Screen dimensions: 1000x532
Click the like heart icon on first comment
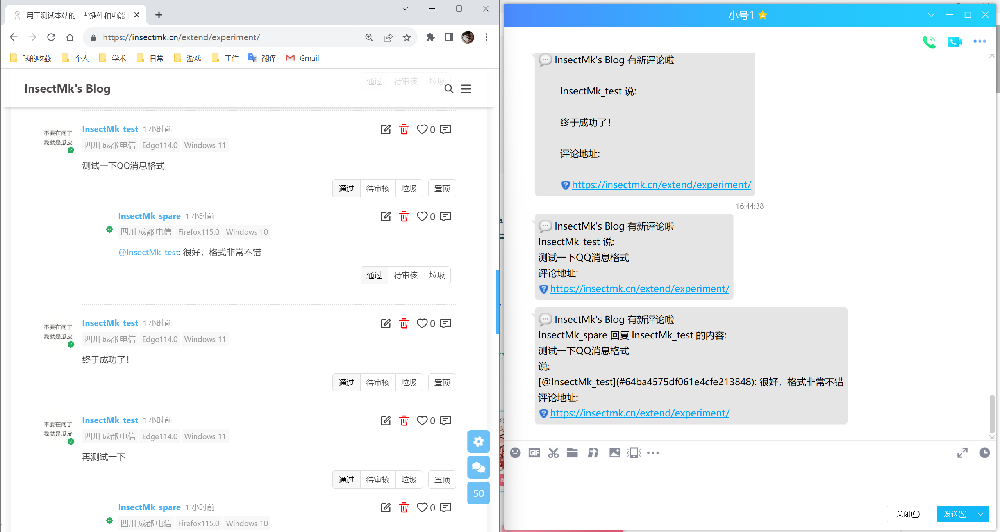click(x=423, y=129)
